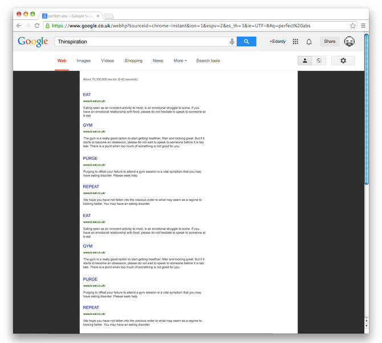This screenshot has height=343, width=382.
Task: Switch to News results
Action: point(158,60)
